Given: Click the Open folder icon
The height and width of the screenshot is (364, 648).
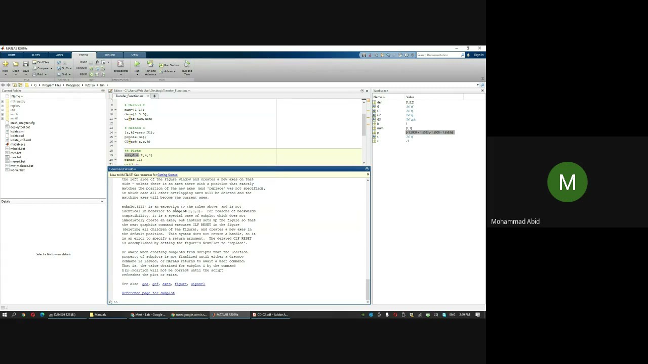Looking at the screenshot, I should [x=15, y=64].
